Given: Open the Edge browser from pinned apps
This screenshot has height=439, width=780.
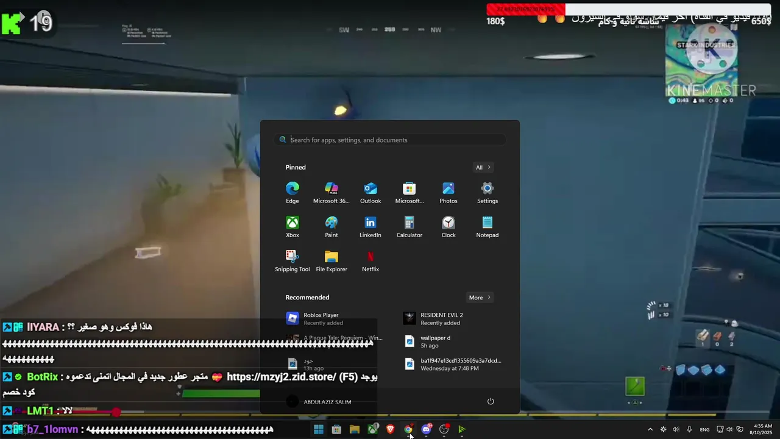Looking at the screenshot, I should coord(292,193).
